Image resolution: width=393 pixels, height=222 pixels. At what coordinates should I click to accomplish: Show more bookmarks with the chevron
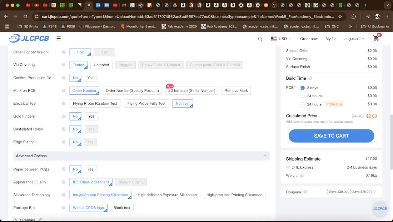(x=350, y=26)
